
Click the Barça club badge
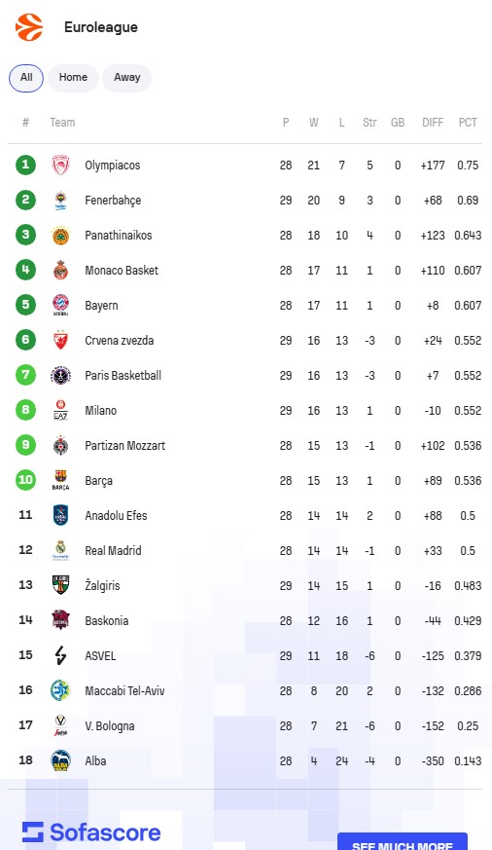60,480
